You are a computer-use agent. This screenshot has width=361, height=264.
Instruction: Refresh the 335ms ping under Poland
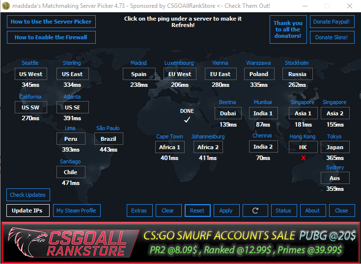pos(259,85)
